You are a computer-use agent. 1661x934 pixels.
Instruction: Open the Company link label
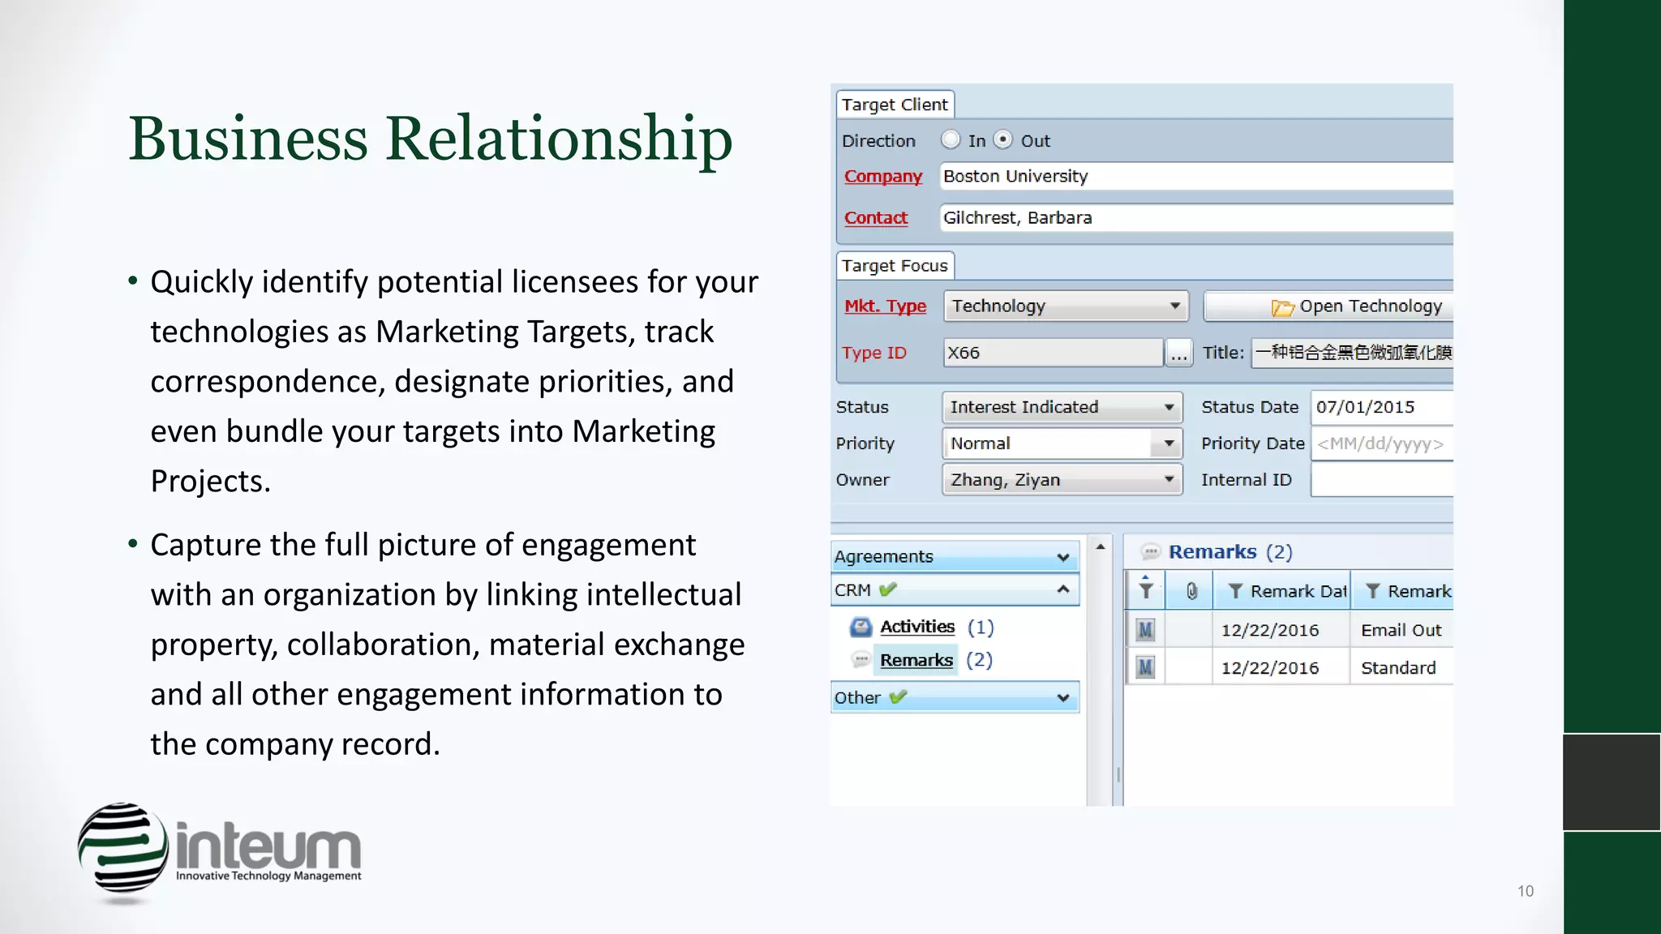pyautogui.click(x=883, y=176)
